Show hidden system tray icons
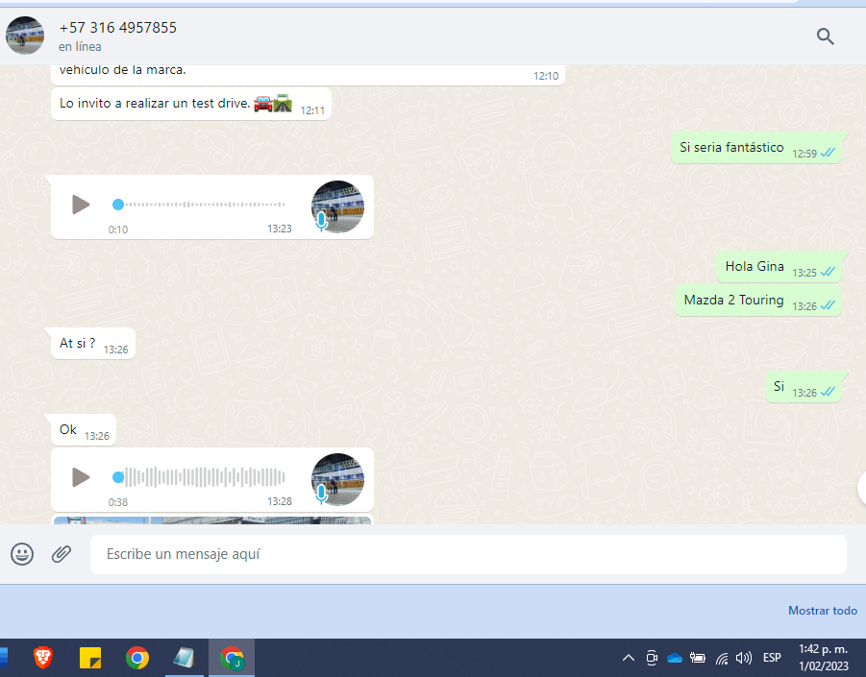 tap(629, 658)
